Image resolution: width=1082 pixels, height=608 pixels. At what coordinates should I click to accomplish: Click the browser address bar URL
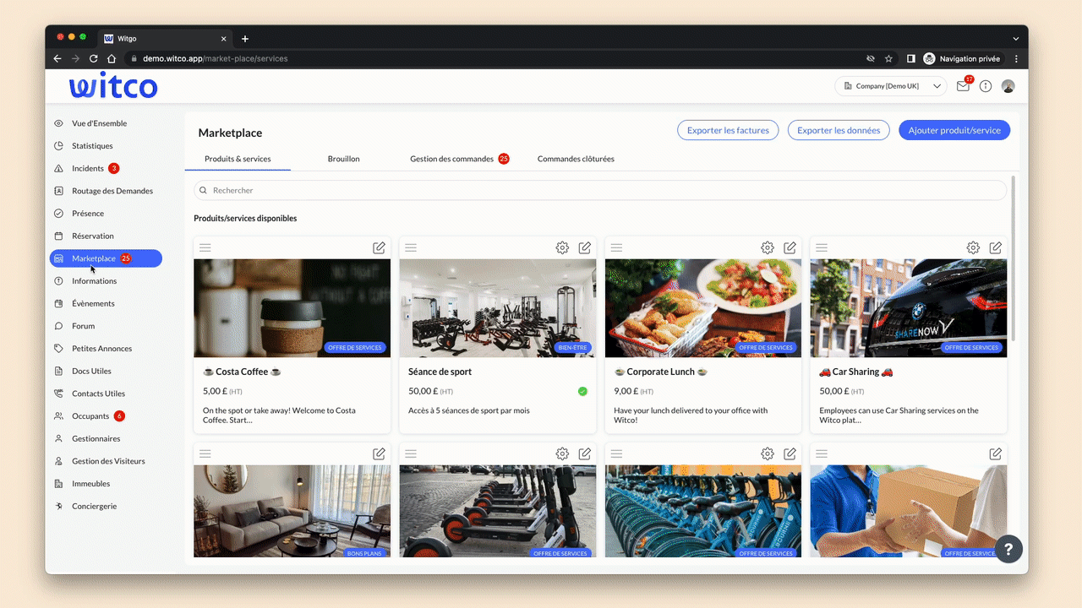click(216, 59)
